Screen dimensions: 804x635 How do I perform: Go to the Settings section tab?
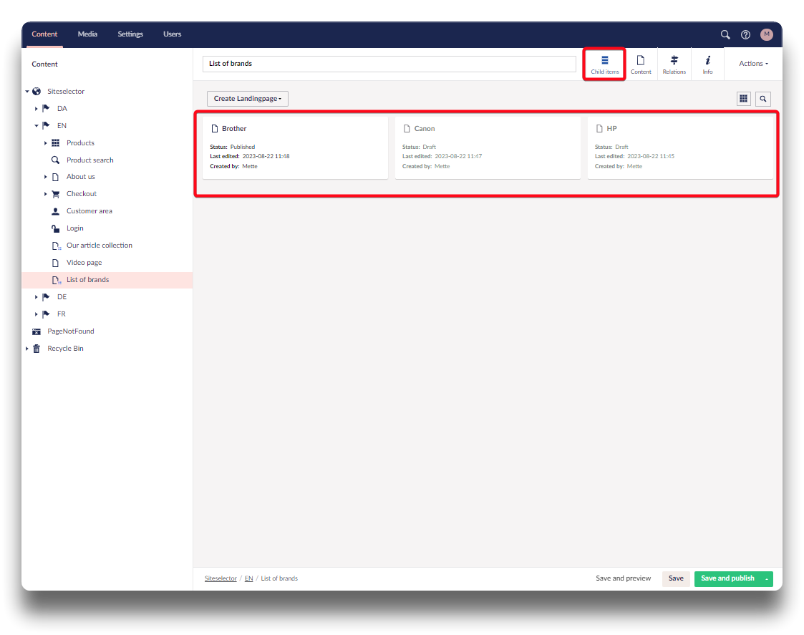pyautogui.click(x=130, y=34)
